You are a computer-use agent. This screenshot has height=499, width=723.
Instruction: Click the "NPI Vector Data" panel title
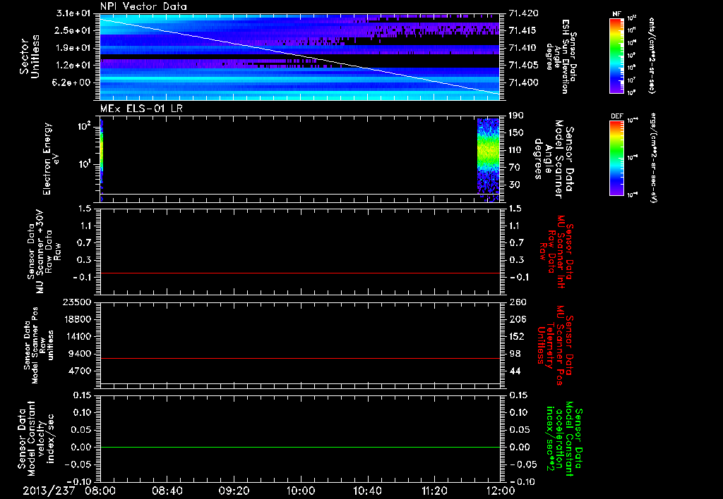click(x=143, y=6)
